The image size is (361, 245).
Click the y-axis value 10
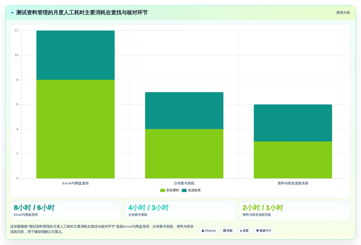click(16, 55)
